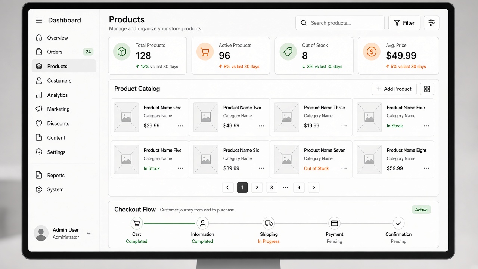Select the Shipping step truck icon
The width and height of the screenshot is (478, 269).
pos(269,223)
